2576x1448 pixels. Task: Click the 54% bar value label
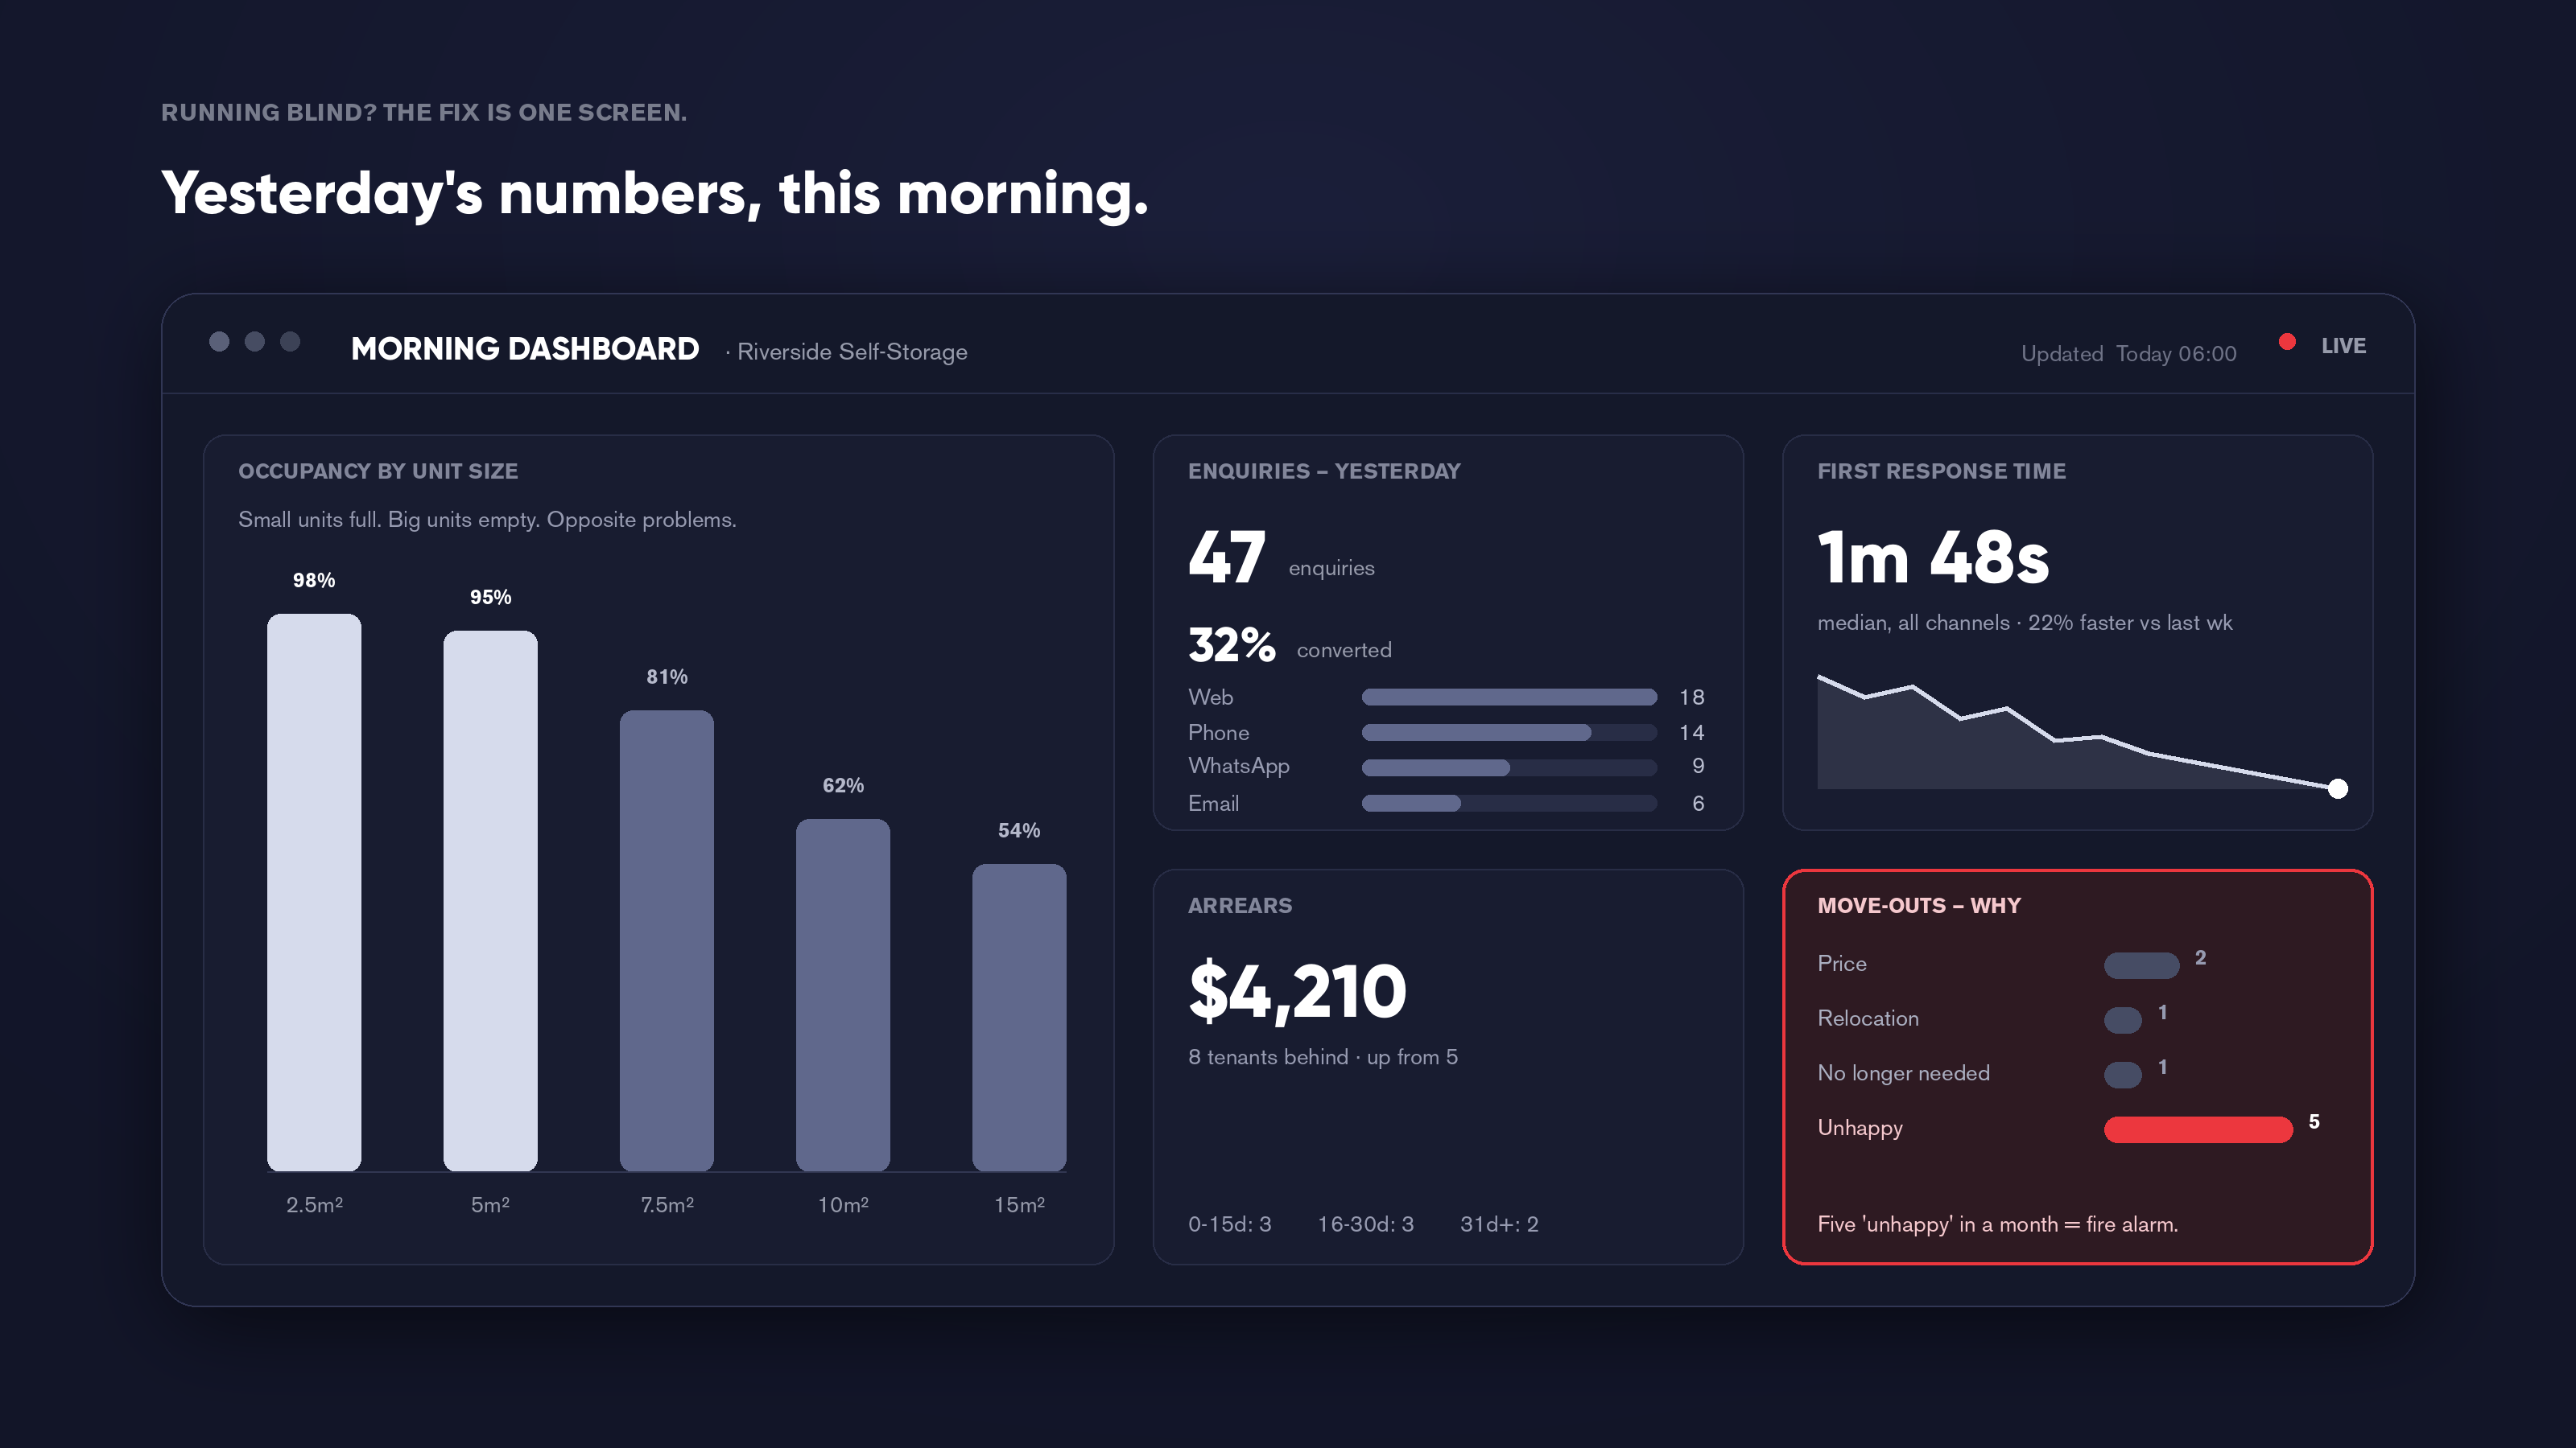point(1019,832)
